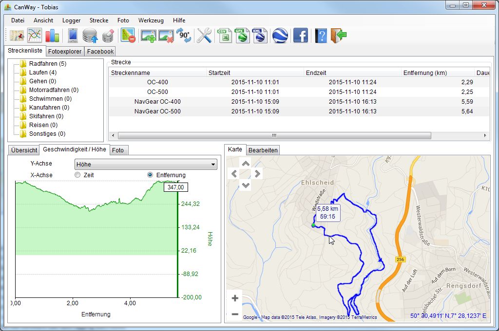Pan the map up with arrow
The height and width of the screenshot is (331, 499).
tap(246, 164)
